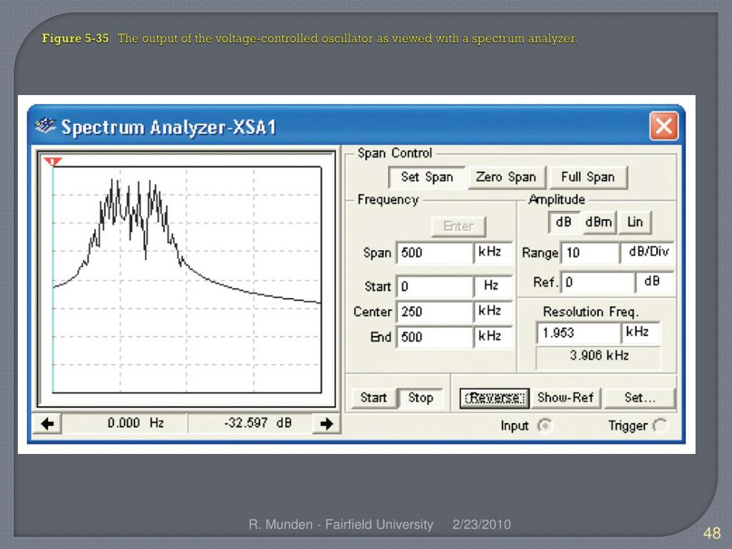Select the Input radio button
Image resolution: width=732 pixels, height=549 pixels.
[x=545, y=426]
